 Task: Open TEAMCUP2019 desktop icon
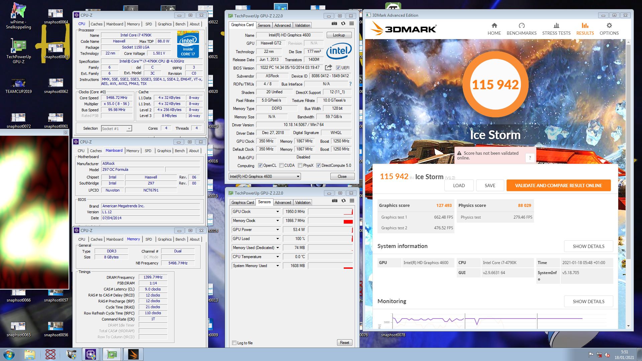[18, 86]
